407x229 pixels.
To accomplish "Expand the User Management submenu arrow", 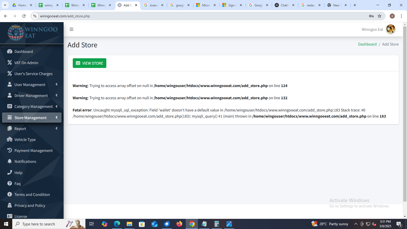I will (x=56, y=84).
